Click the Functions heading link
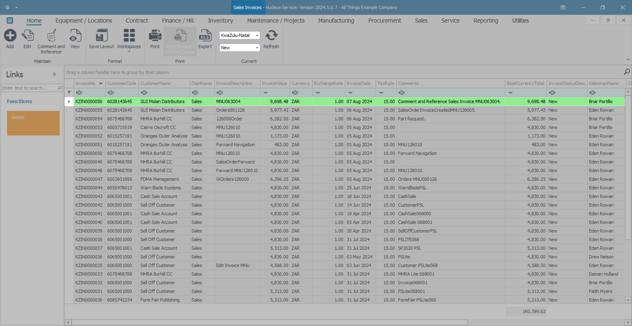 [19, 101]
